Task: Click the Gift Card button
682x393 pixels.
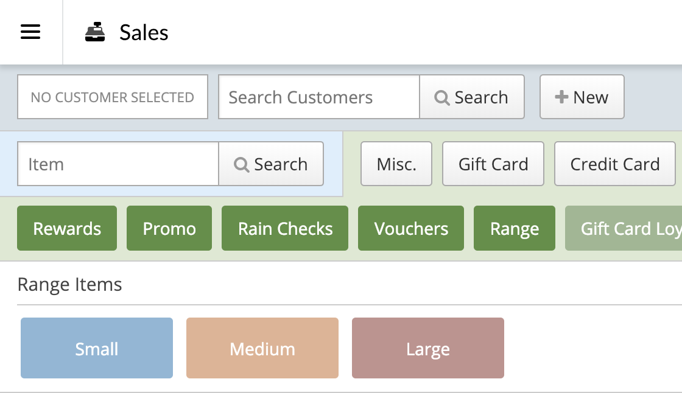Action: click(493, 164)
